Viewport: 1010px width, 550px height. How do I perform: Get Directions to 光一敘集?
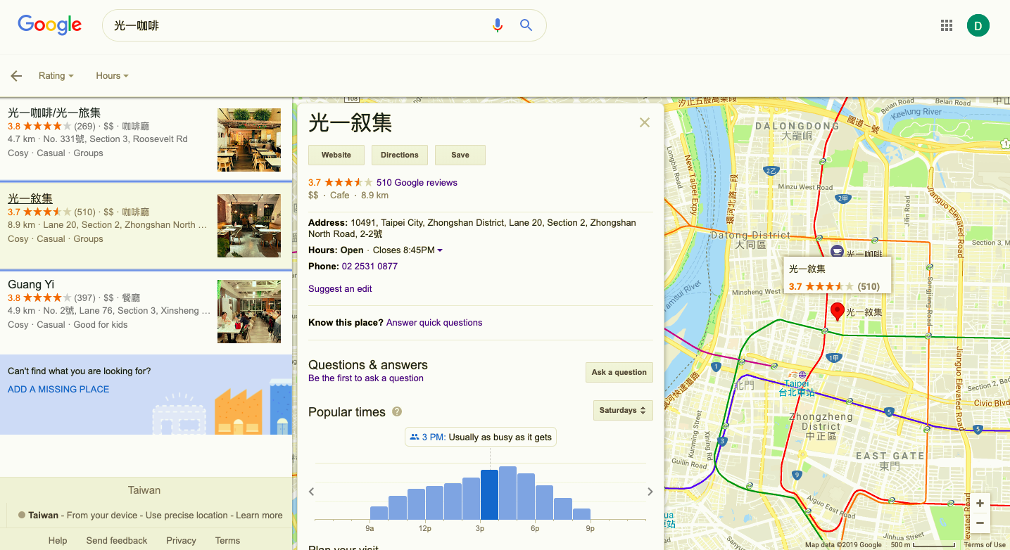(x=400, y=155)
